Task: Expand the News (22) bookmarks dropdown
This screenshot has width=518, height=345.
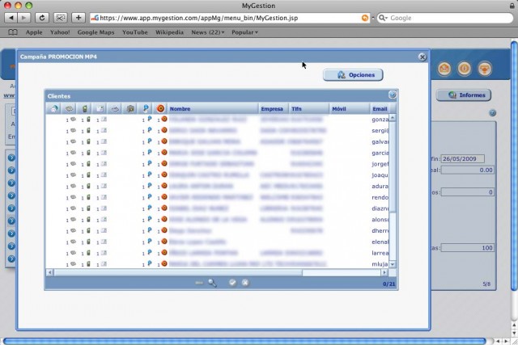Action: (x=207, y=32)
